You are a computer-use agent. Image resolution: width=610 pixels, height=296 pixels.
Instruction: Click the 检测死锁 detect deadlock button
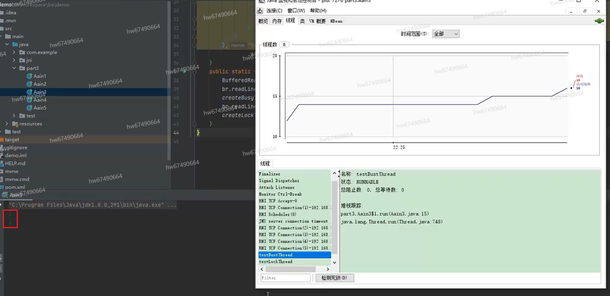(334, 278)
